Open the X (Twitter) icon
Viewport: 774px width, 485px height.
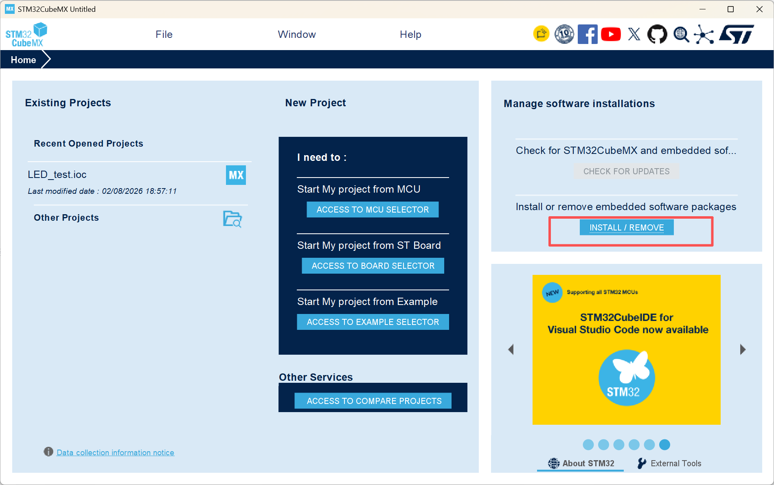[x=634, y=34]
